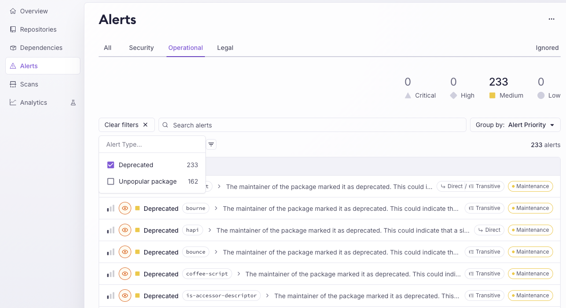Switch to the Security tab

[141, 48]
